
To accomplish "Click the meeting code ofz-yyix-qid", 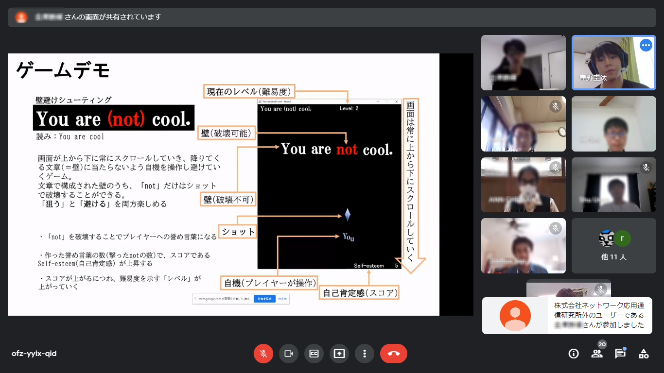I will (x=34, y=354).
